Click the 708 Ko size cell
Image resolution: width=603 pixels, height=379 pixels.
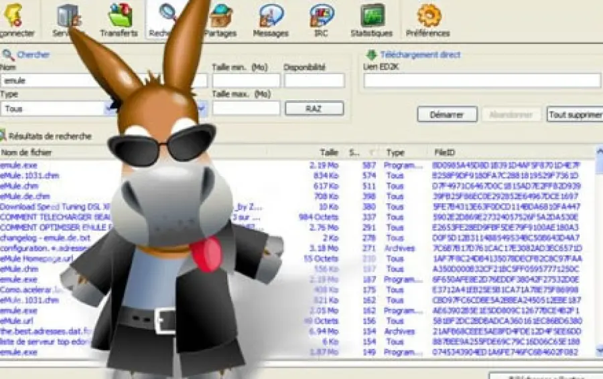pos(326,197)
